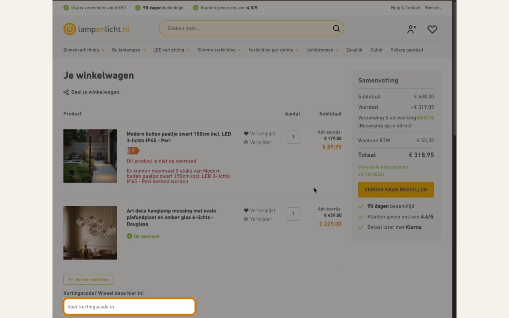Viewport: 509px width, 318px height.
Task: Click the Voer kortingscode in field
Action: [x=130, y=306]
